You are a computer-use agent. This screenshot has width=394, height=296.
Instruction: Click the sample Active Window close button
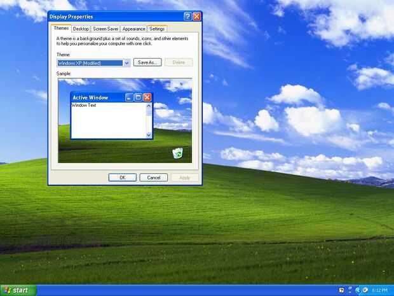click(147, 97)
